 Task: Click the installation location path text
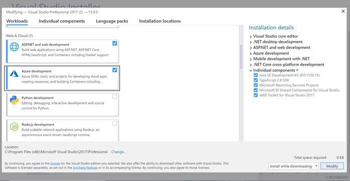[x=56, y=152]
